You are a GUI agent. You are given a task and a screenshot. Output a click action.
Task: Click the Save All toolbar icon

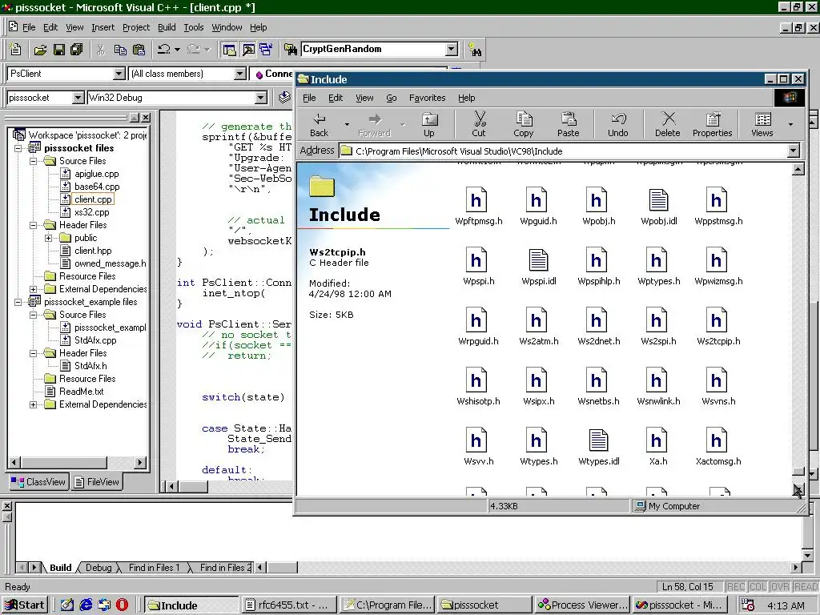click(x=77, y=50)
